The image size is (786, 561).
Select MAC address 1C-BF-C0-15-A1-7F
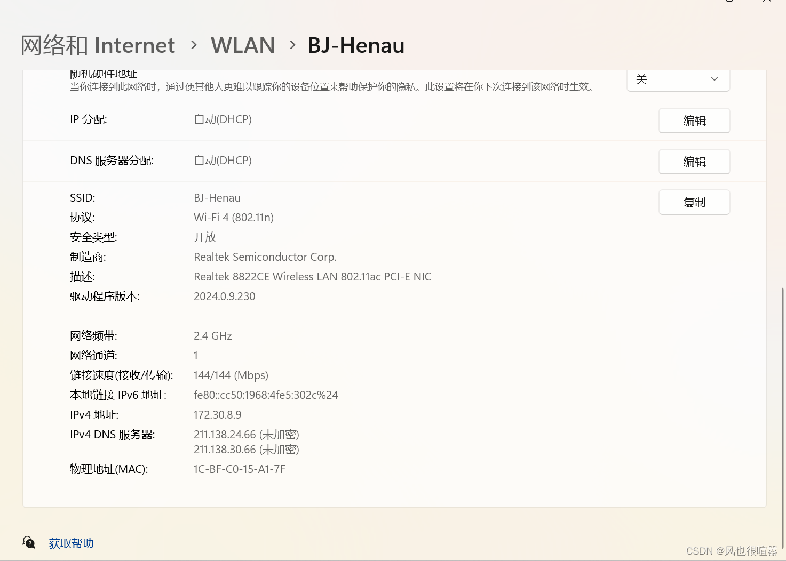point(240,469)
